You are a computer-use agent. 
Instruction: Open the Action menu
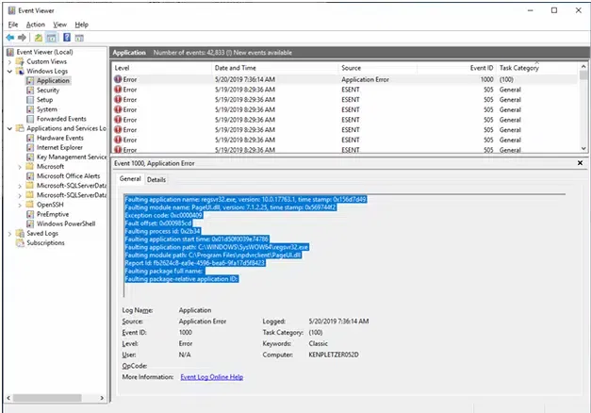(36, 24)
